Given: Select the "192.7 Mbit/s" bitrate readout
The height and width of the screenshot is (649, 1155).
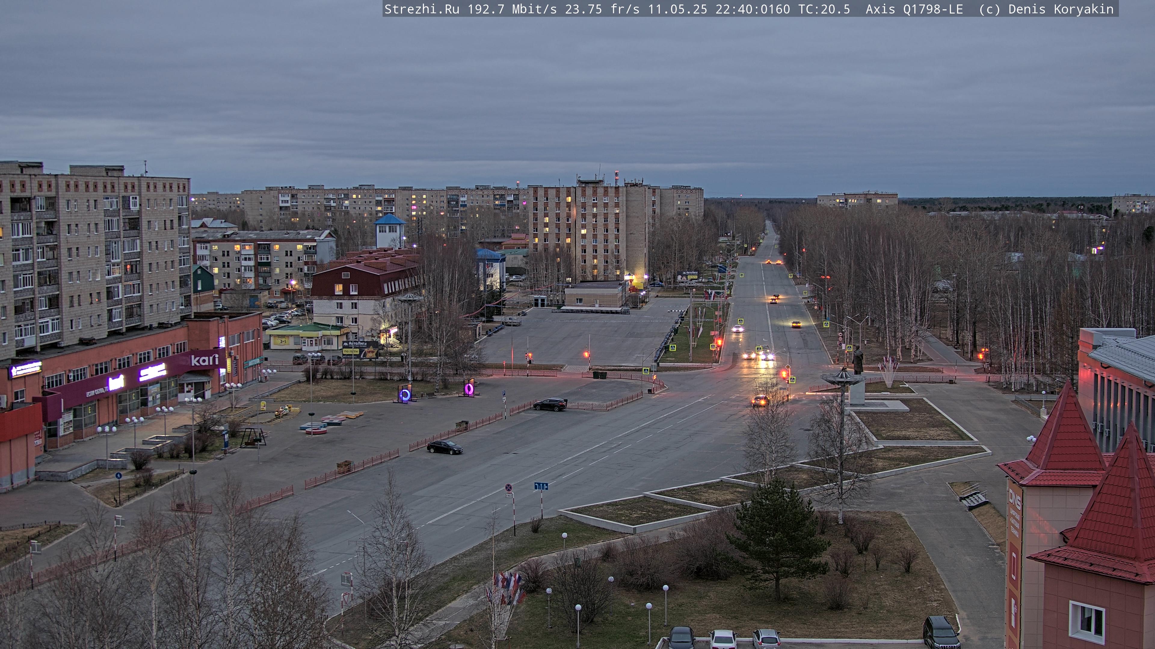Looking at the screenshot, I should [x=512, y=9].
